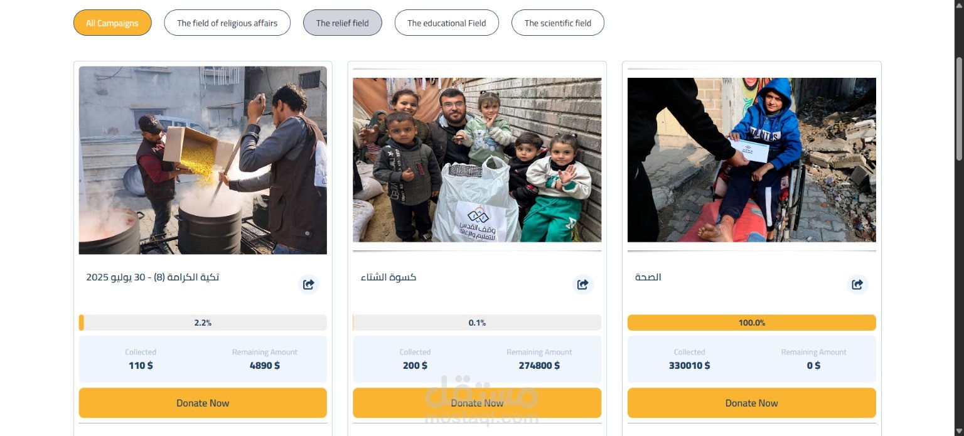Open the food kitchen campaign photo
Screen dimensions: 964x436
203,160
